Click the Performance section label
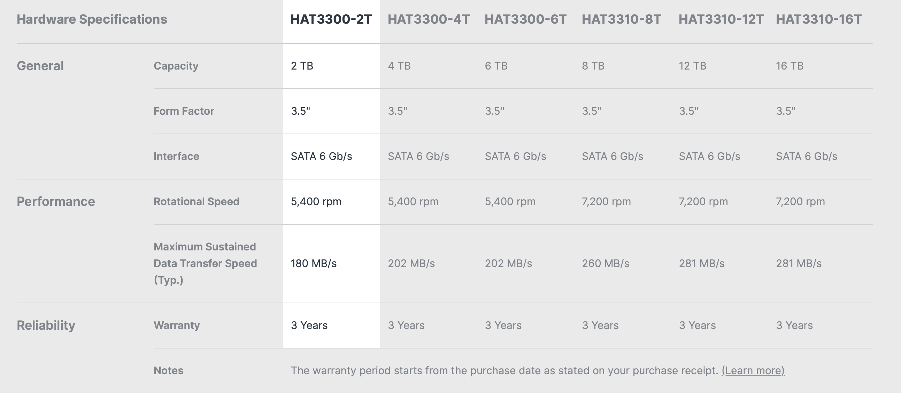This screenshot has width=901, height=393. click(56, 201)
